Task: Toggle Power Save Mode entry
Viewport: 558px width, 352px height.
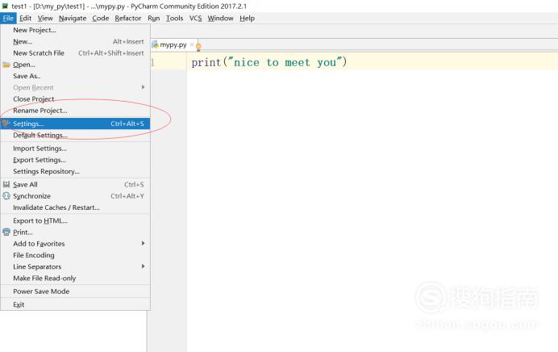Action: pos(75,291)
